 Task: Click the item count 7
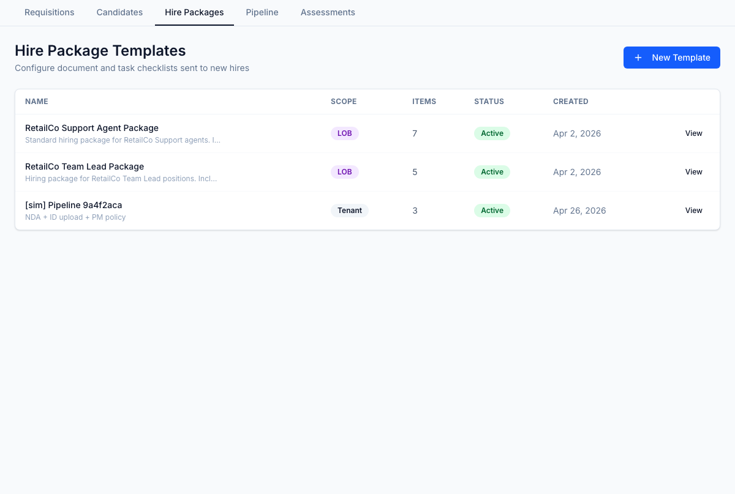point(415,133)
